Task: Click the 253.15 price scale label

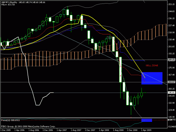Action: pyautogui.click(x=171, y=5)
